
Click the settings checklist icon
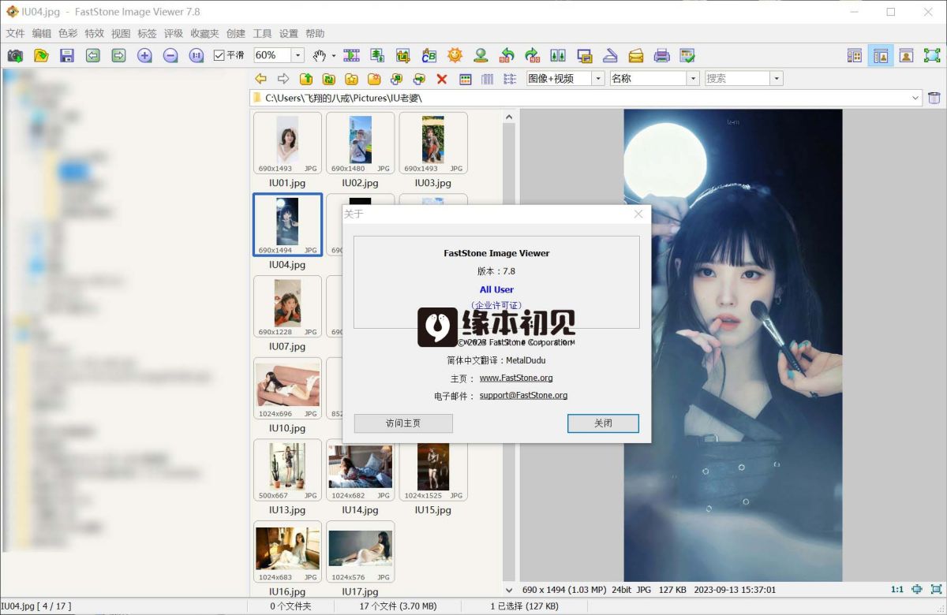[687, 56]
